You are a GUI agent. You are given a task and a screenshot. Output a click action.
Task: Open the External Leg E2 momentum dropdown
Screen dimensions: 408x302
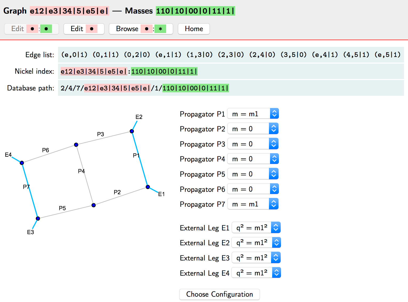(x=256, y=243)
